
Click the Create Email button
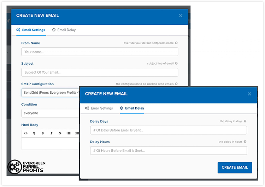coord(235,168)
